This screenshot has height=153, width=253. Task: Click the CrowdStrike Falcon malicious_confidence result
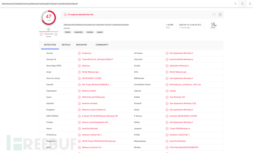click(185, 85)
